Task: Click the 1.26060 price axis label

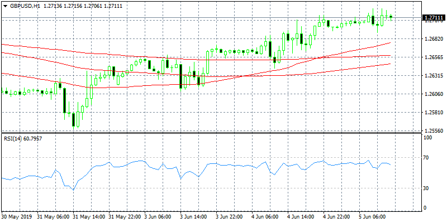Action: coord(434,94)
